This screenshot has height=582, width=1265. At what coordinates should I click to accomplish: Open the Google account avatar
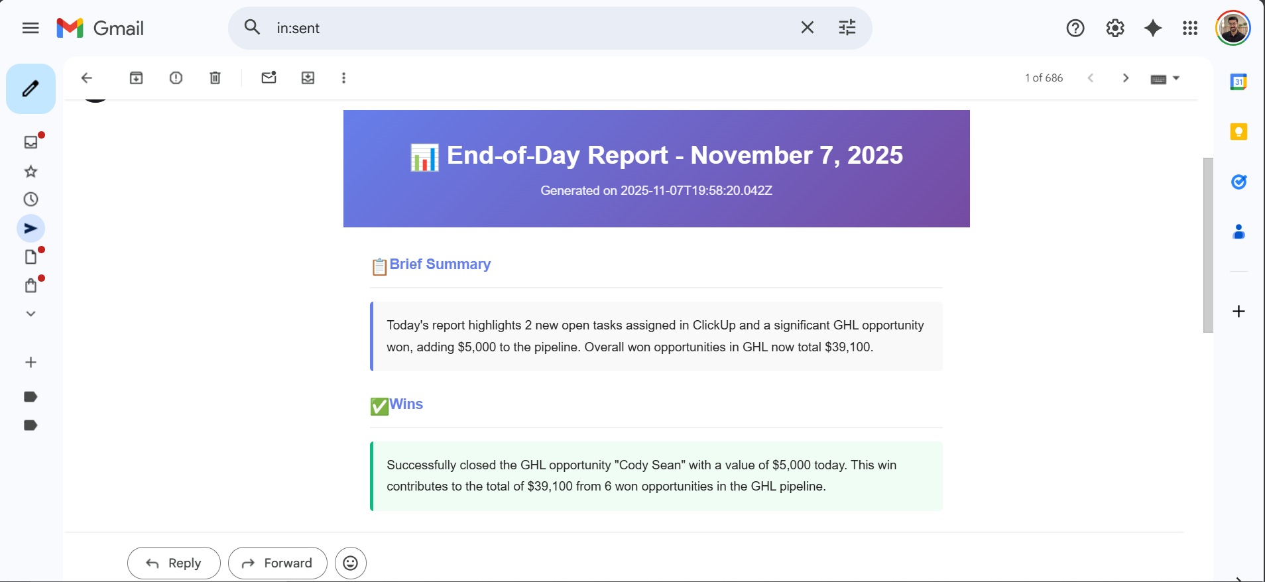coord(1233,28)
